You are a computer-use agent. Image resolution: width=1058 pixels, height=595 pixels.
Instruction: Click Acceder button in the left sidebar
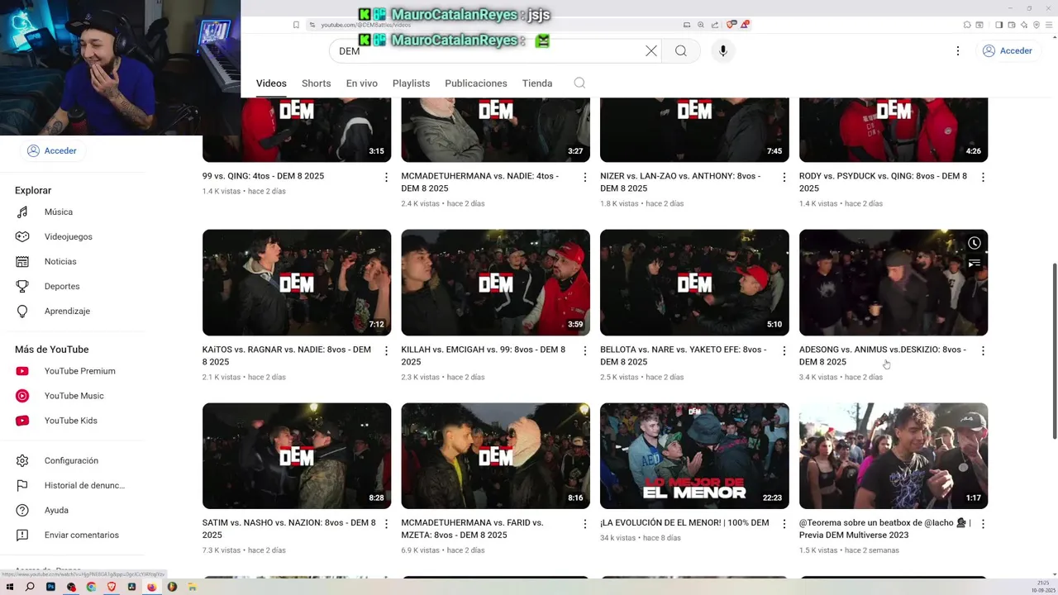[52, 150]
